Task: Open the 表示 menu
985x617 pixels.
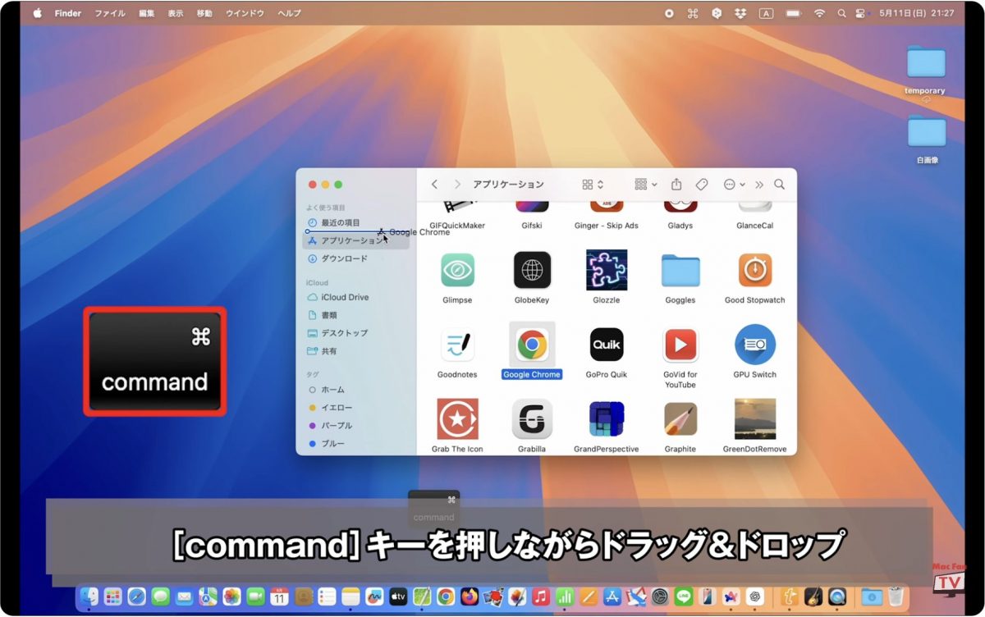Action: (x=176, y=13)
